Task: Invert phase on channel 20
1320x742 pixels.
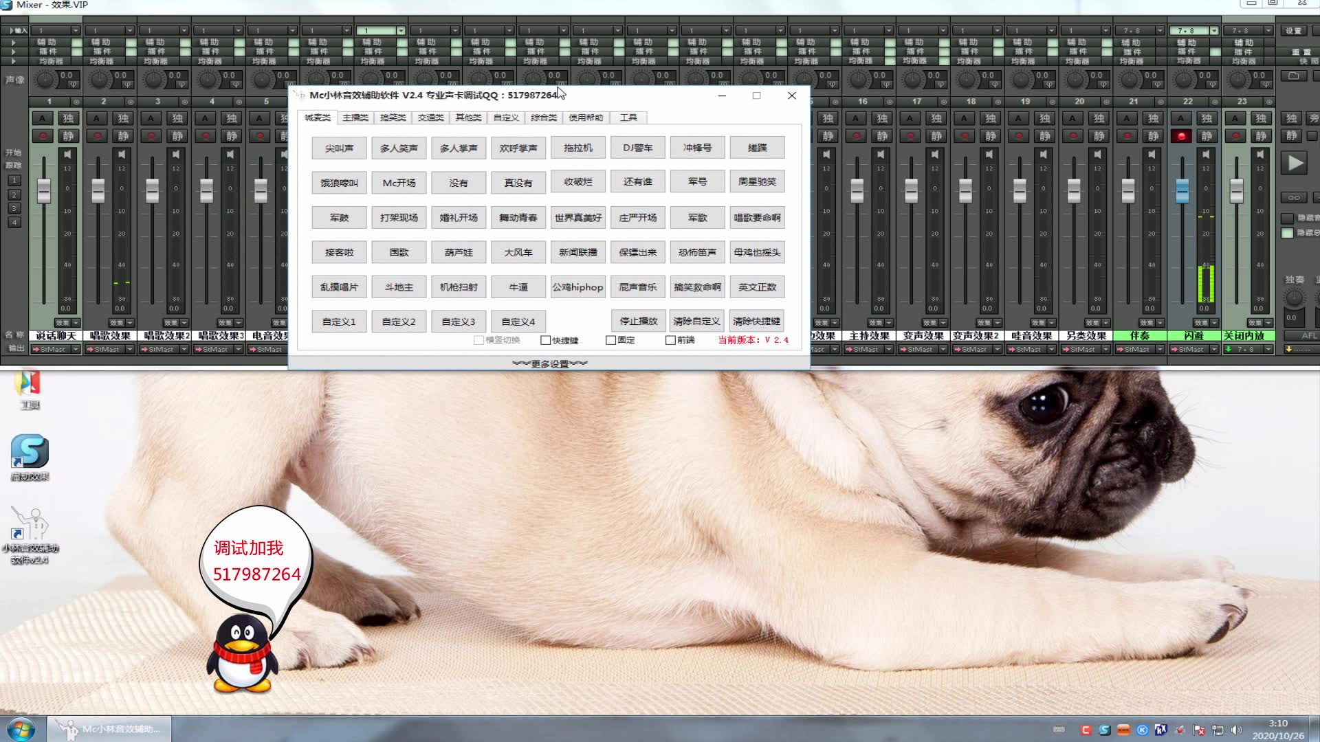Action: (x=1103, y=85)
